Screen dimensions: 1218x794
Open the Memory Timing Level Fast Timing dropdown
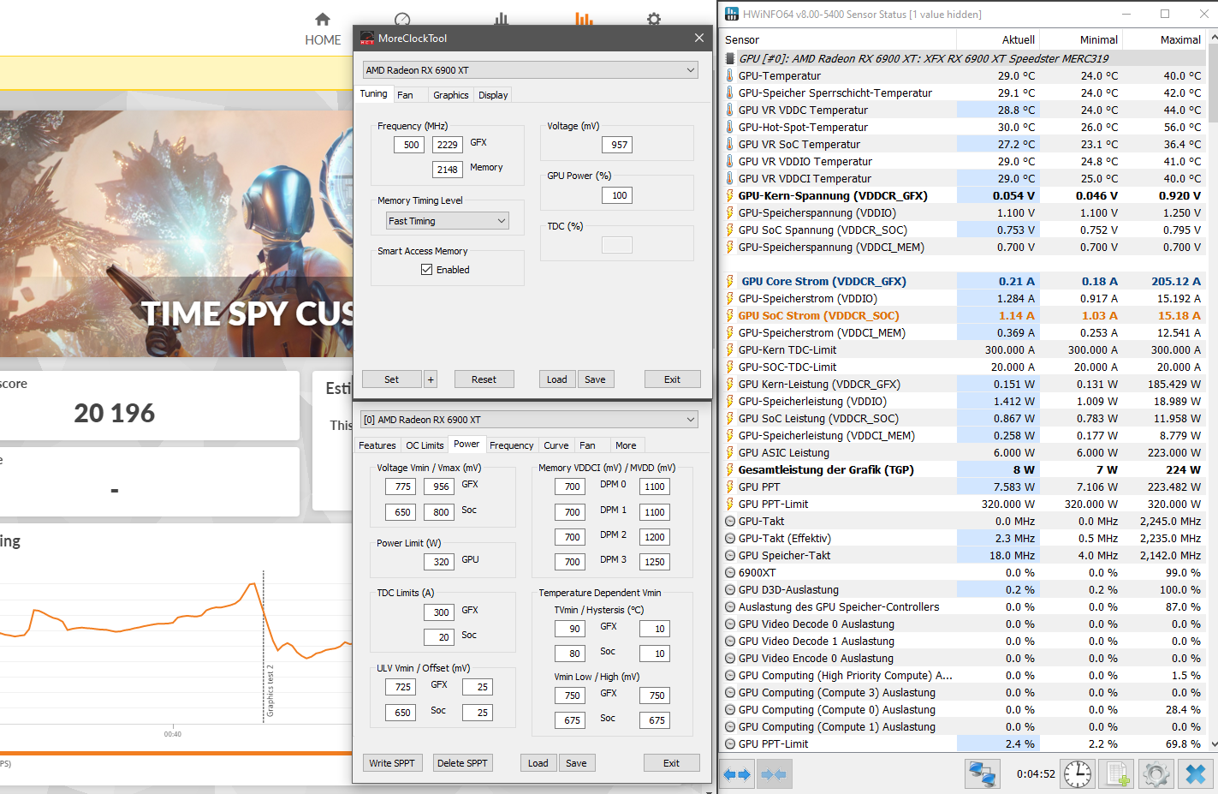click(x=448, y=221)
